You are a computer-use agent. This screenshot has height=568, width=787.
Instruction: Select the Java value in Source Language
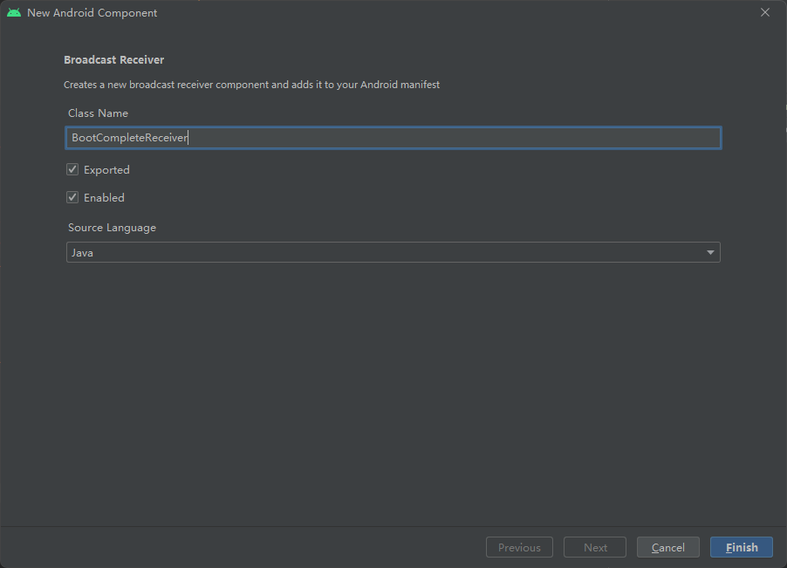(82, 253)
